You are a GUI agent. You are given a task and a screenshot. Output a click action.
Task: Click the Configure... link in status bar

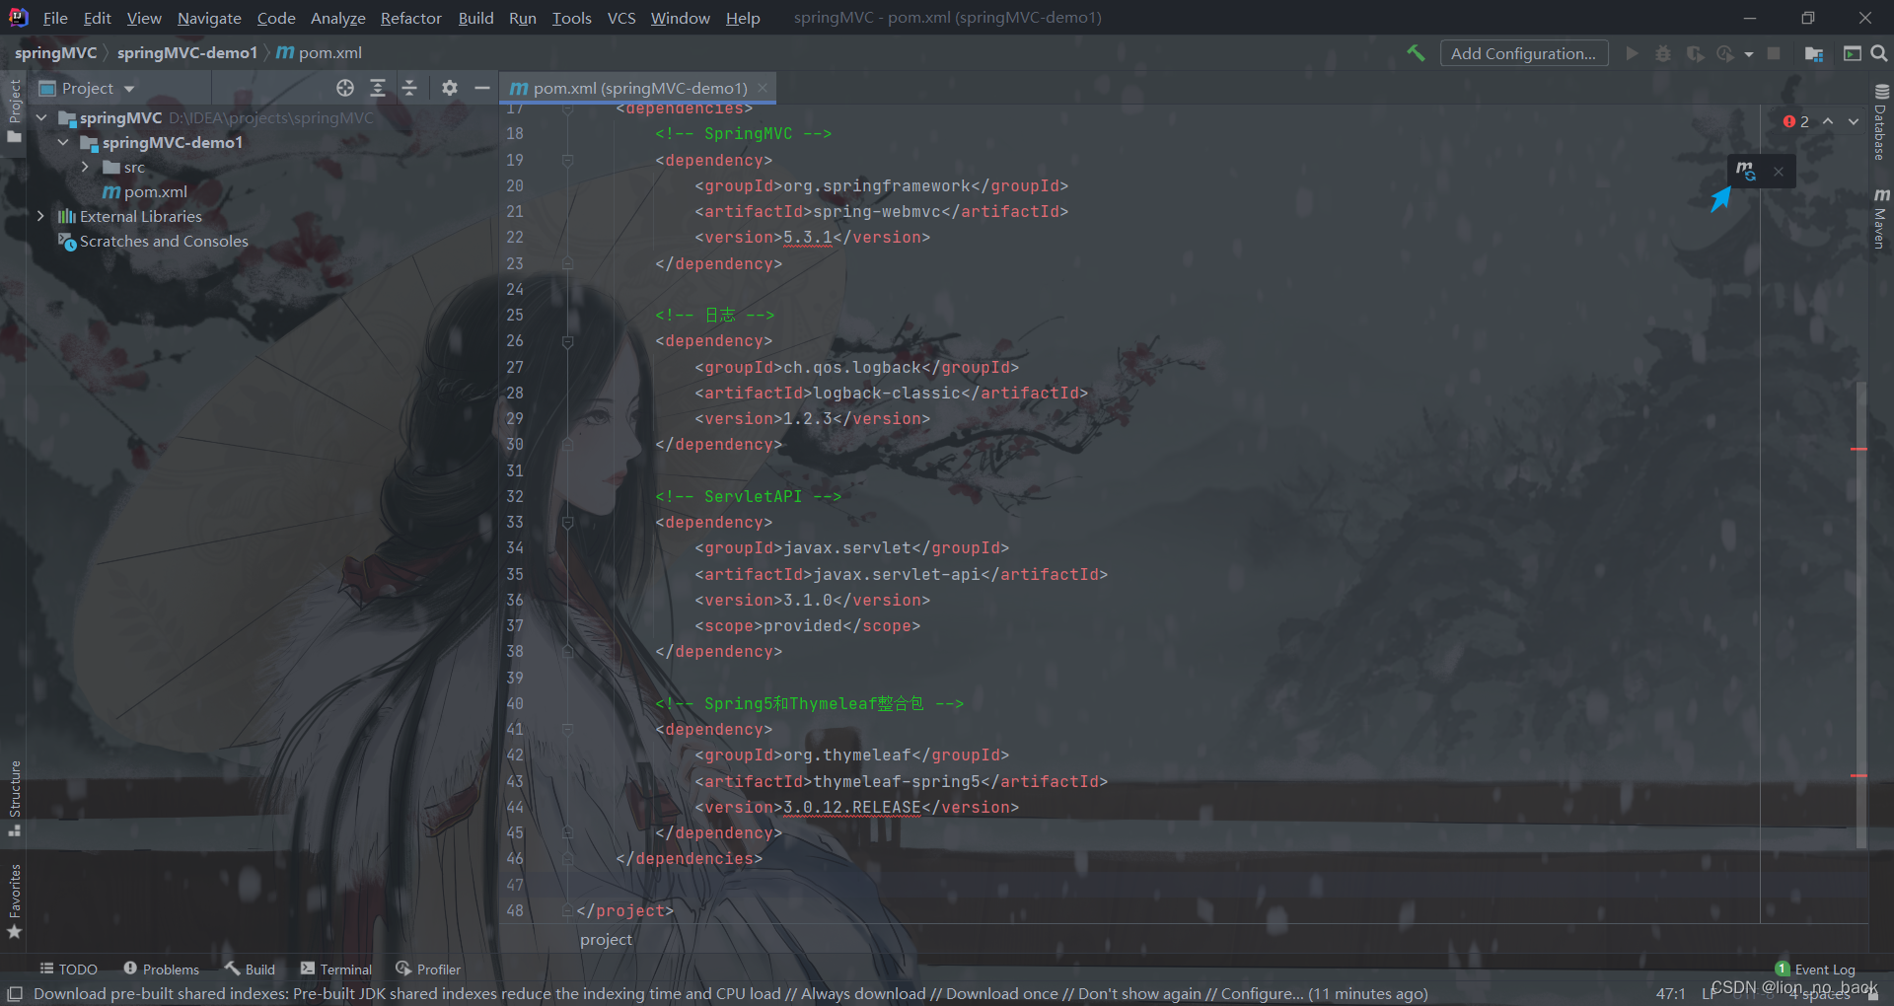click(x=1262, y=993)
